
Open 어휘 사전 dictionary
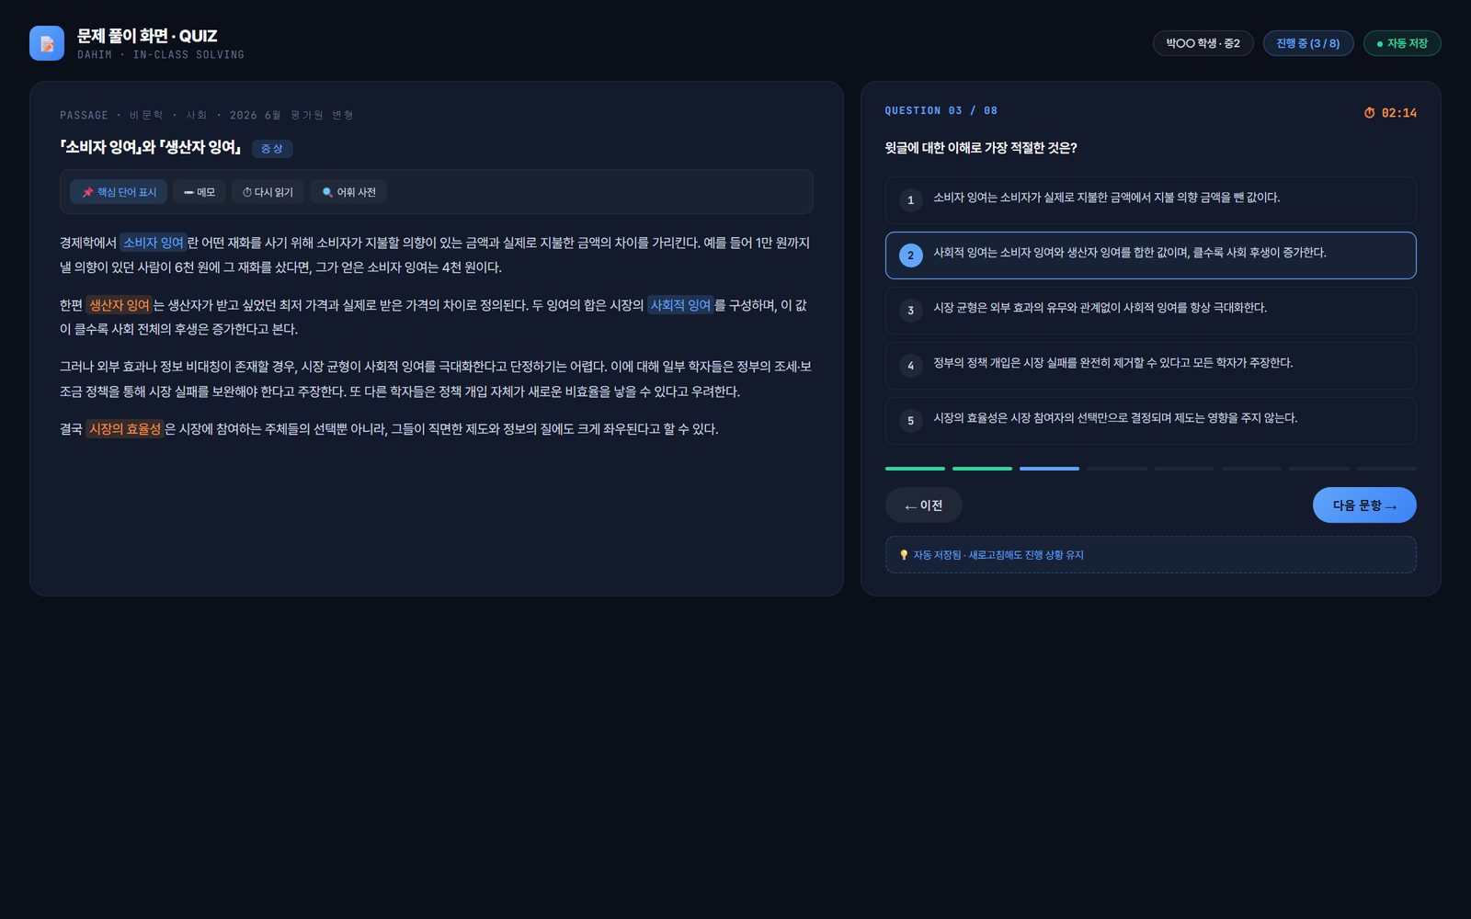[348, 192]
